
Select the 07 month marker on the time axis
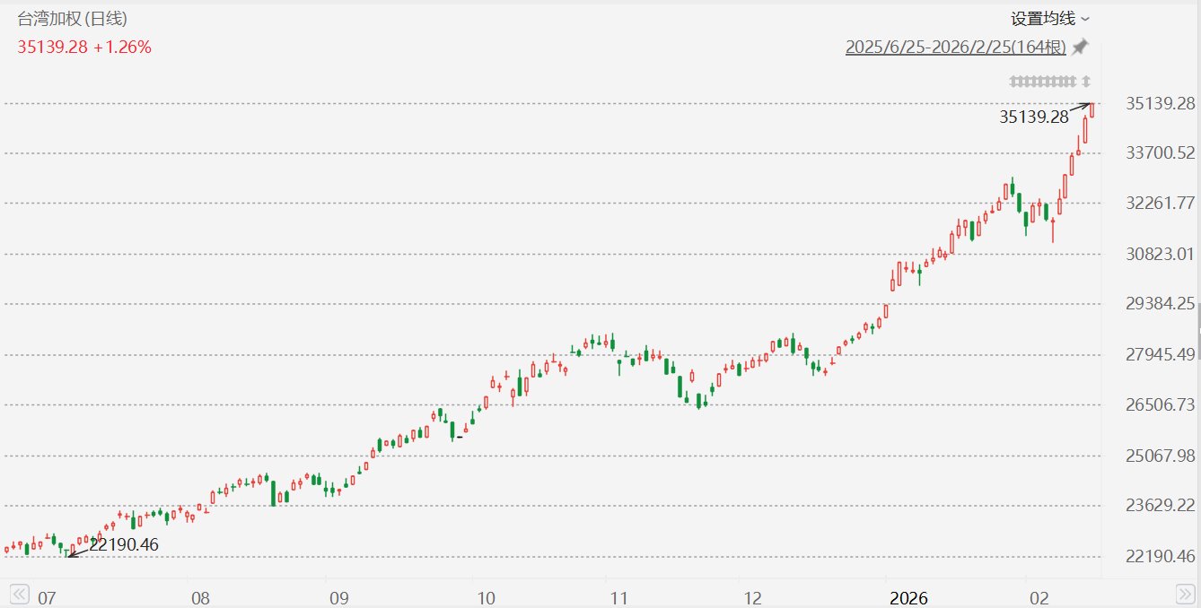[48, 598]
